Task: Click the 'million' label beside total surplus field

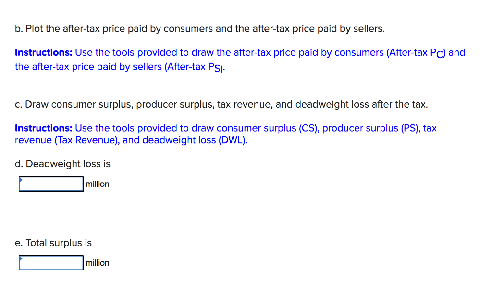Action: [x=97, y=262]
